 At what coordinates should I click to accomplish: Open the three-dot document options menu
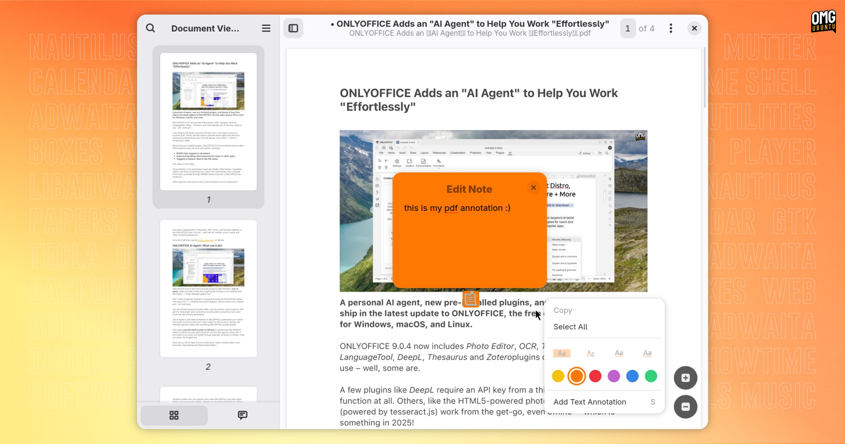(x=671, y=28)
